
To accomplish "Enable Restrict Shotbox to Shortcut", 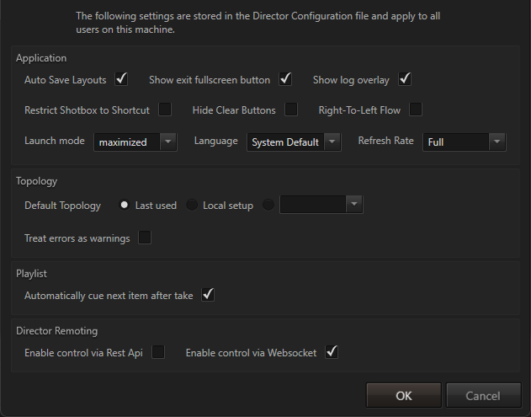I will click(x=165, y=110).
